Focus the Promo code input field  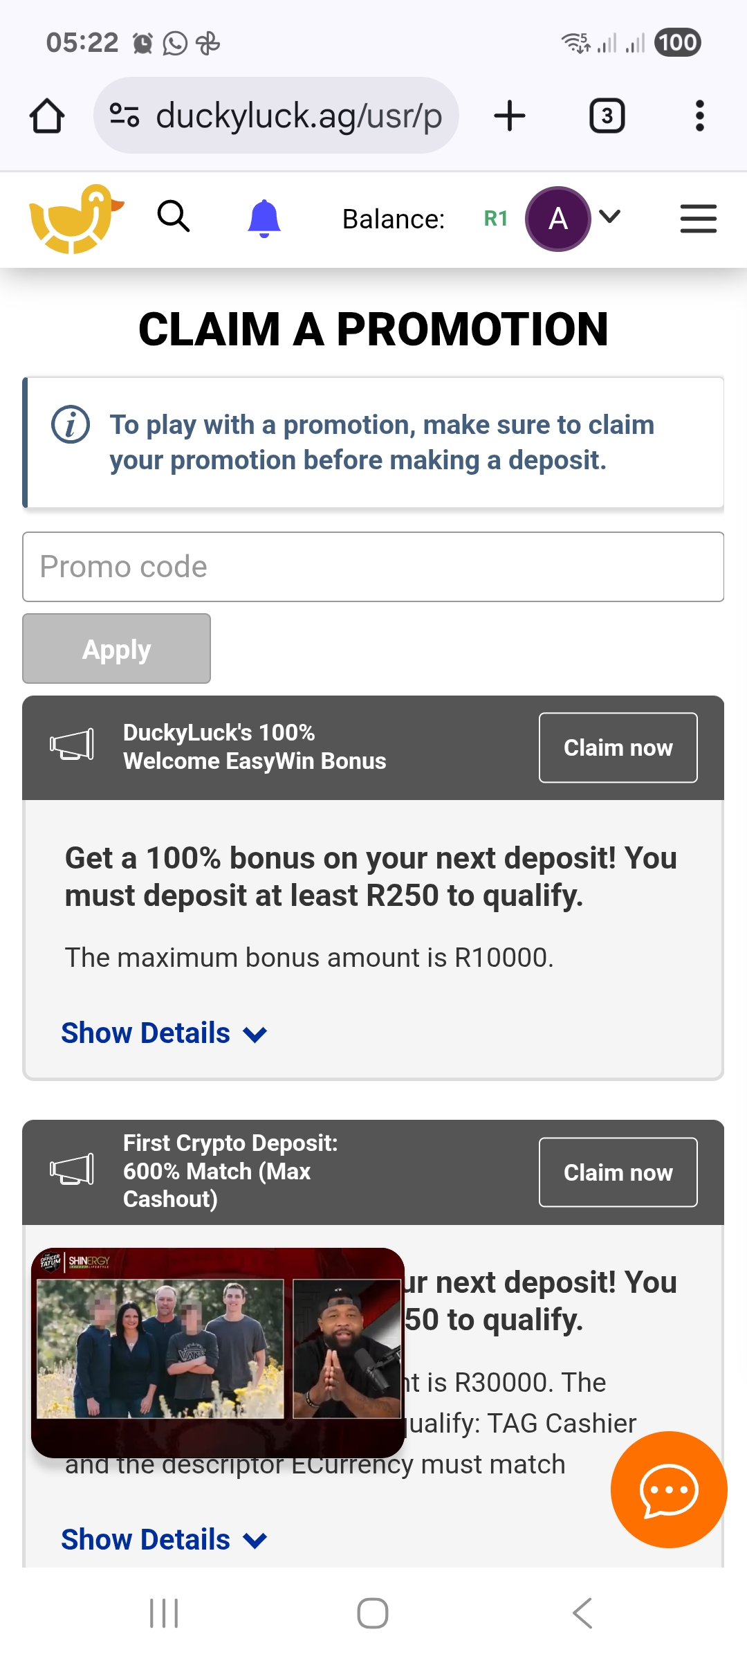tap(373, 567)
